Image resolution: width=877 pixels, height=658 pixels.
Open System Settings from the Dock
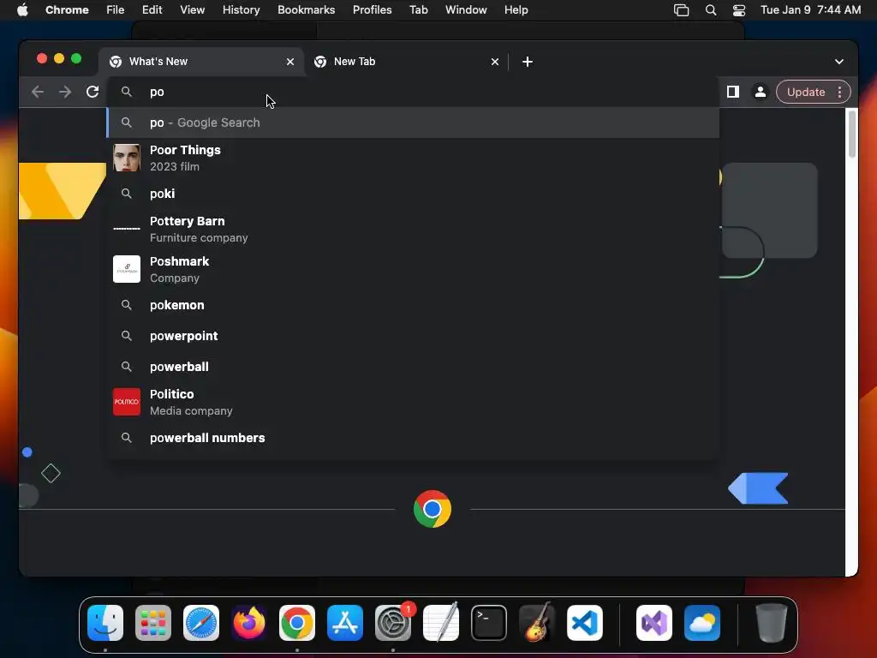point(393,623)
